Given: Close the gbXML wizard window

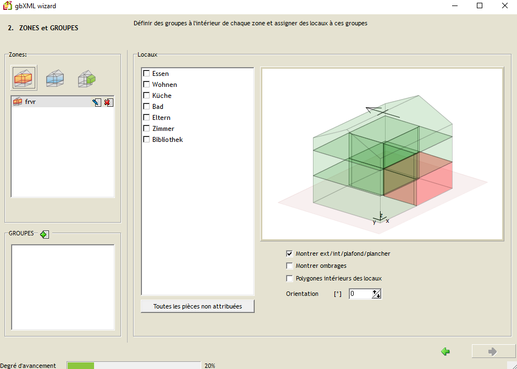Looking at the screenshot, I should pyautogui.click(x=504, y=5).
